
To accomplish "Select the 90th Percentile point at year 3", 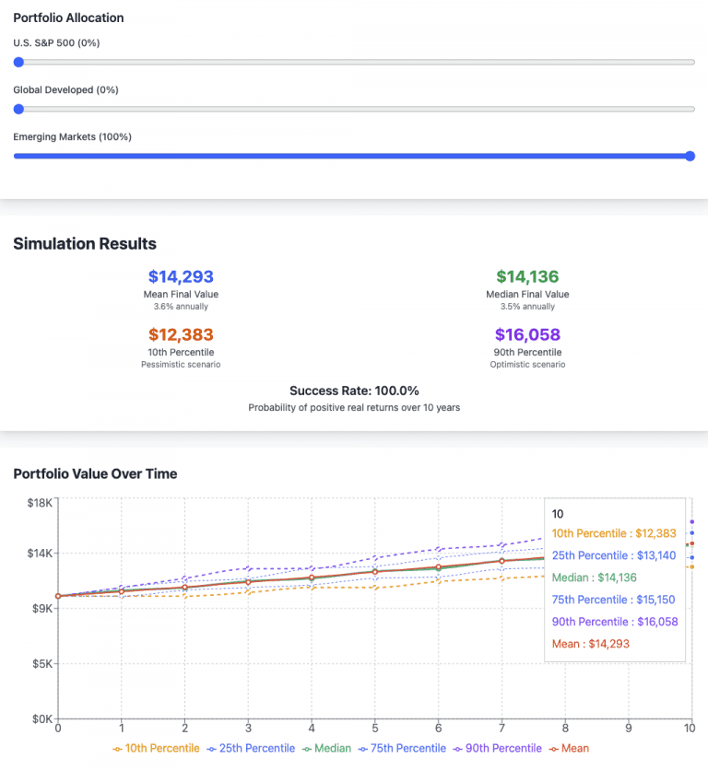I will tap(248, 568).
